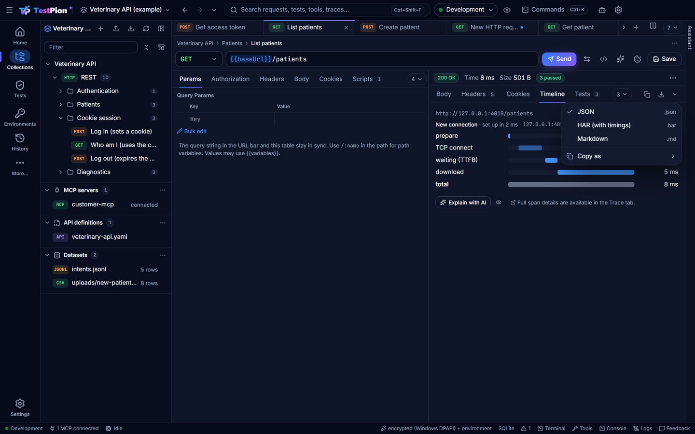This screenshot has width=695, height=434.
Task: Open Console from the status bar
Action: 613,428
